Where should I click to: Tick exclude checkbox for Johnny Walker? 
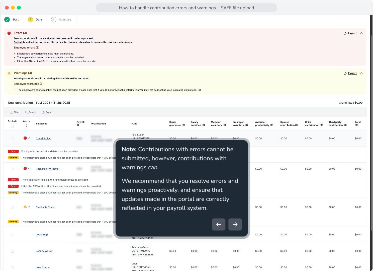(12, 251)
